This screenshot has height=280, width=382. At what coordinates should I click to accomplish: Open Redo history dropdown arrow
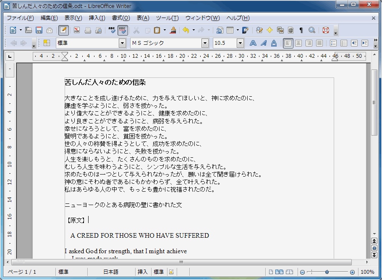click(x=209, y=31)
